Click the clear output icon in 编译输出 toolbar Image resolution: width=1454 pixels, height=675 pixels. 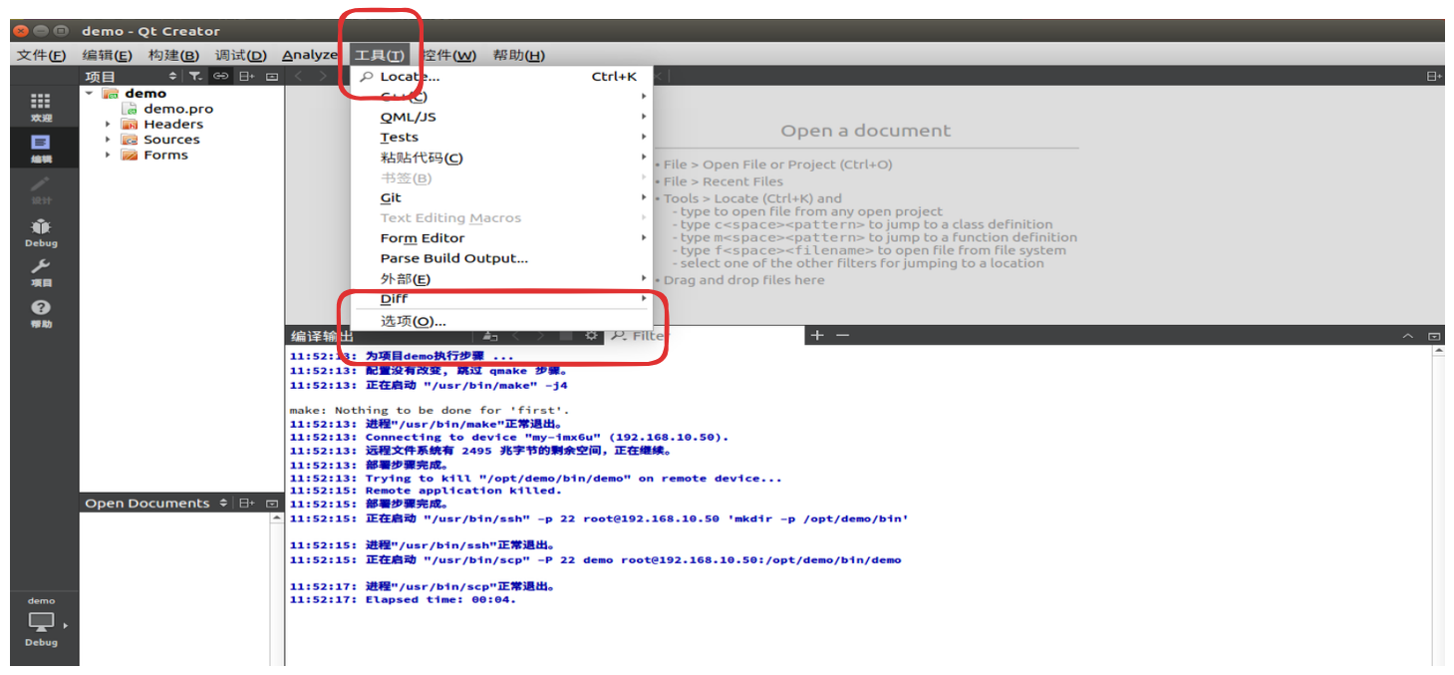(x=488, y=336)
